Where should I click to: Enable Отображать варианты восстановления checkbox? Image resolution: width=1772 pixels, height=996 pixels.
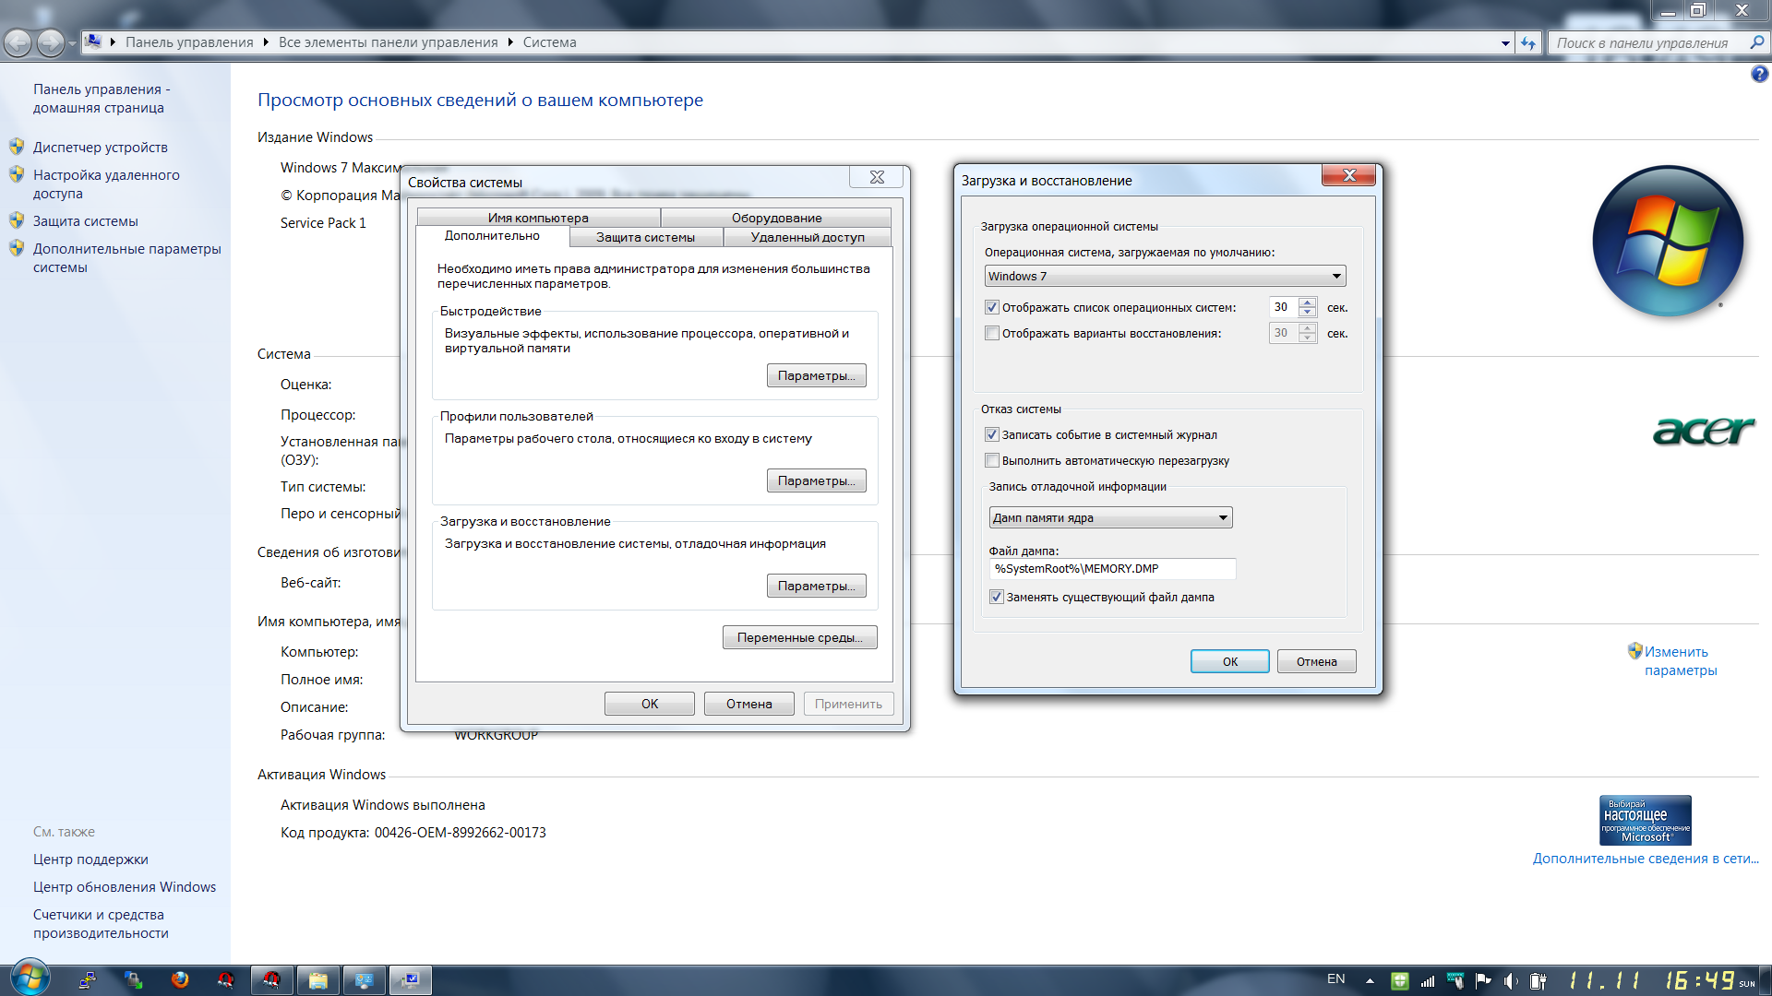992,333
